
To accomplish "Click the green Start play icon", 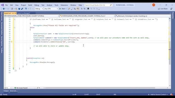I will point(60,9).
